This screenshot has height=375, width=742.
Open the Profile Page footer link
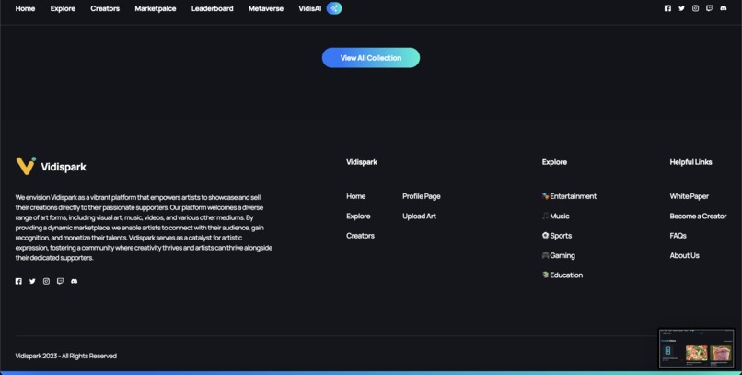(421, 196)
